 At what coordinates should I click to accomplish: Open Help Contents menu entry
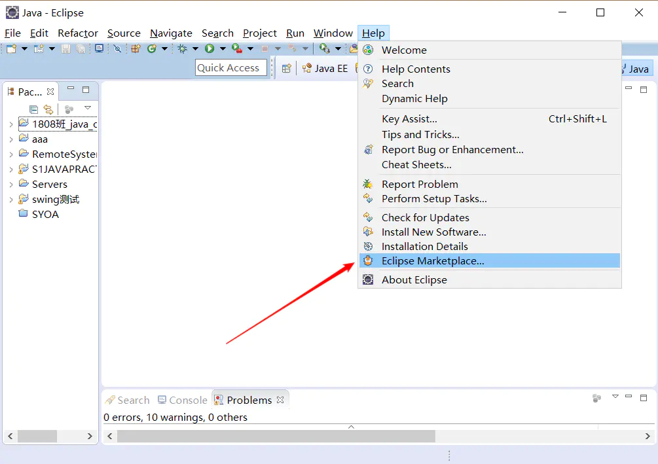(x=490, y=69)
